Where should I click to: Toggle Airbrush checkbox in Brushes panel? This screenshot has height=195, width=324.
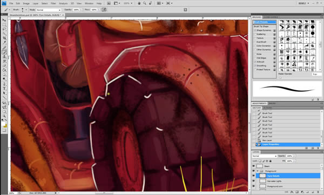[255, 62]
